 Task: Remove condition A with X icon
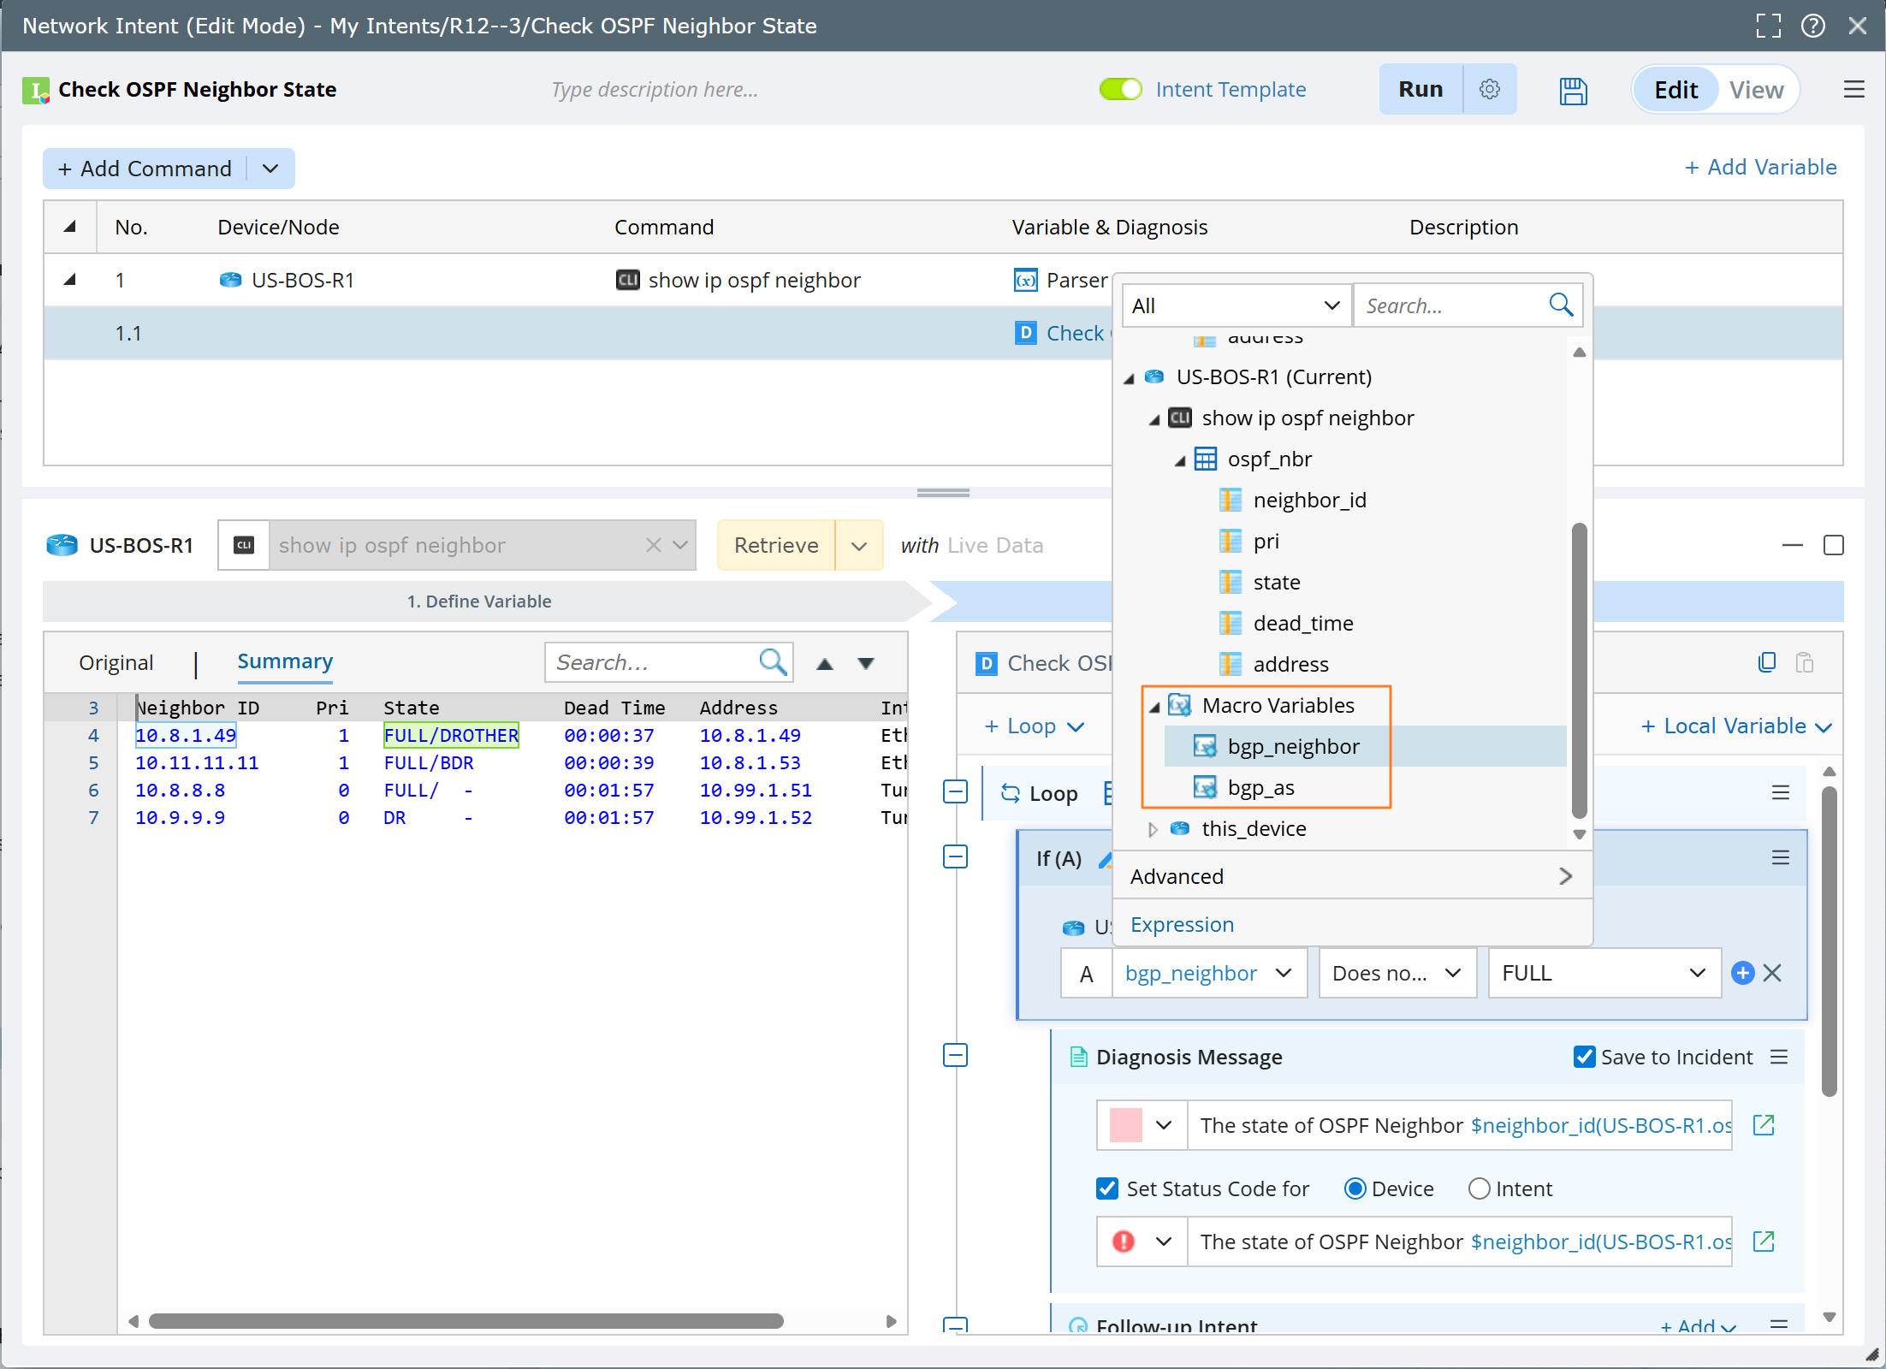pyautogui.click(x=1773, y=973)
